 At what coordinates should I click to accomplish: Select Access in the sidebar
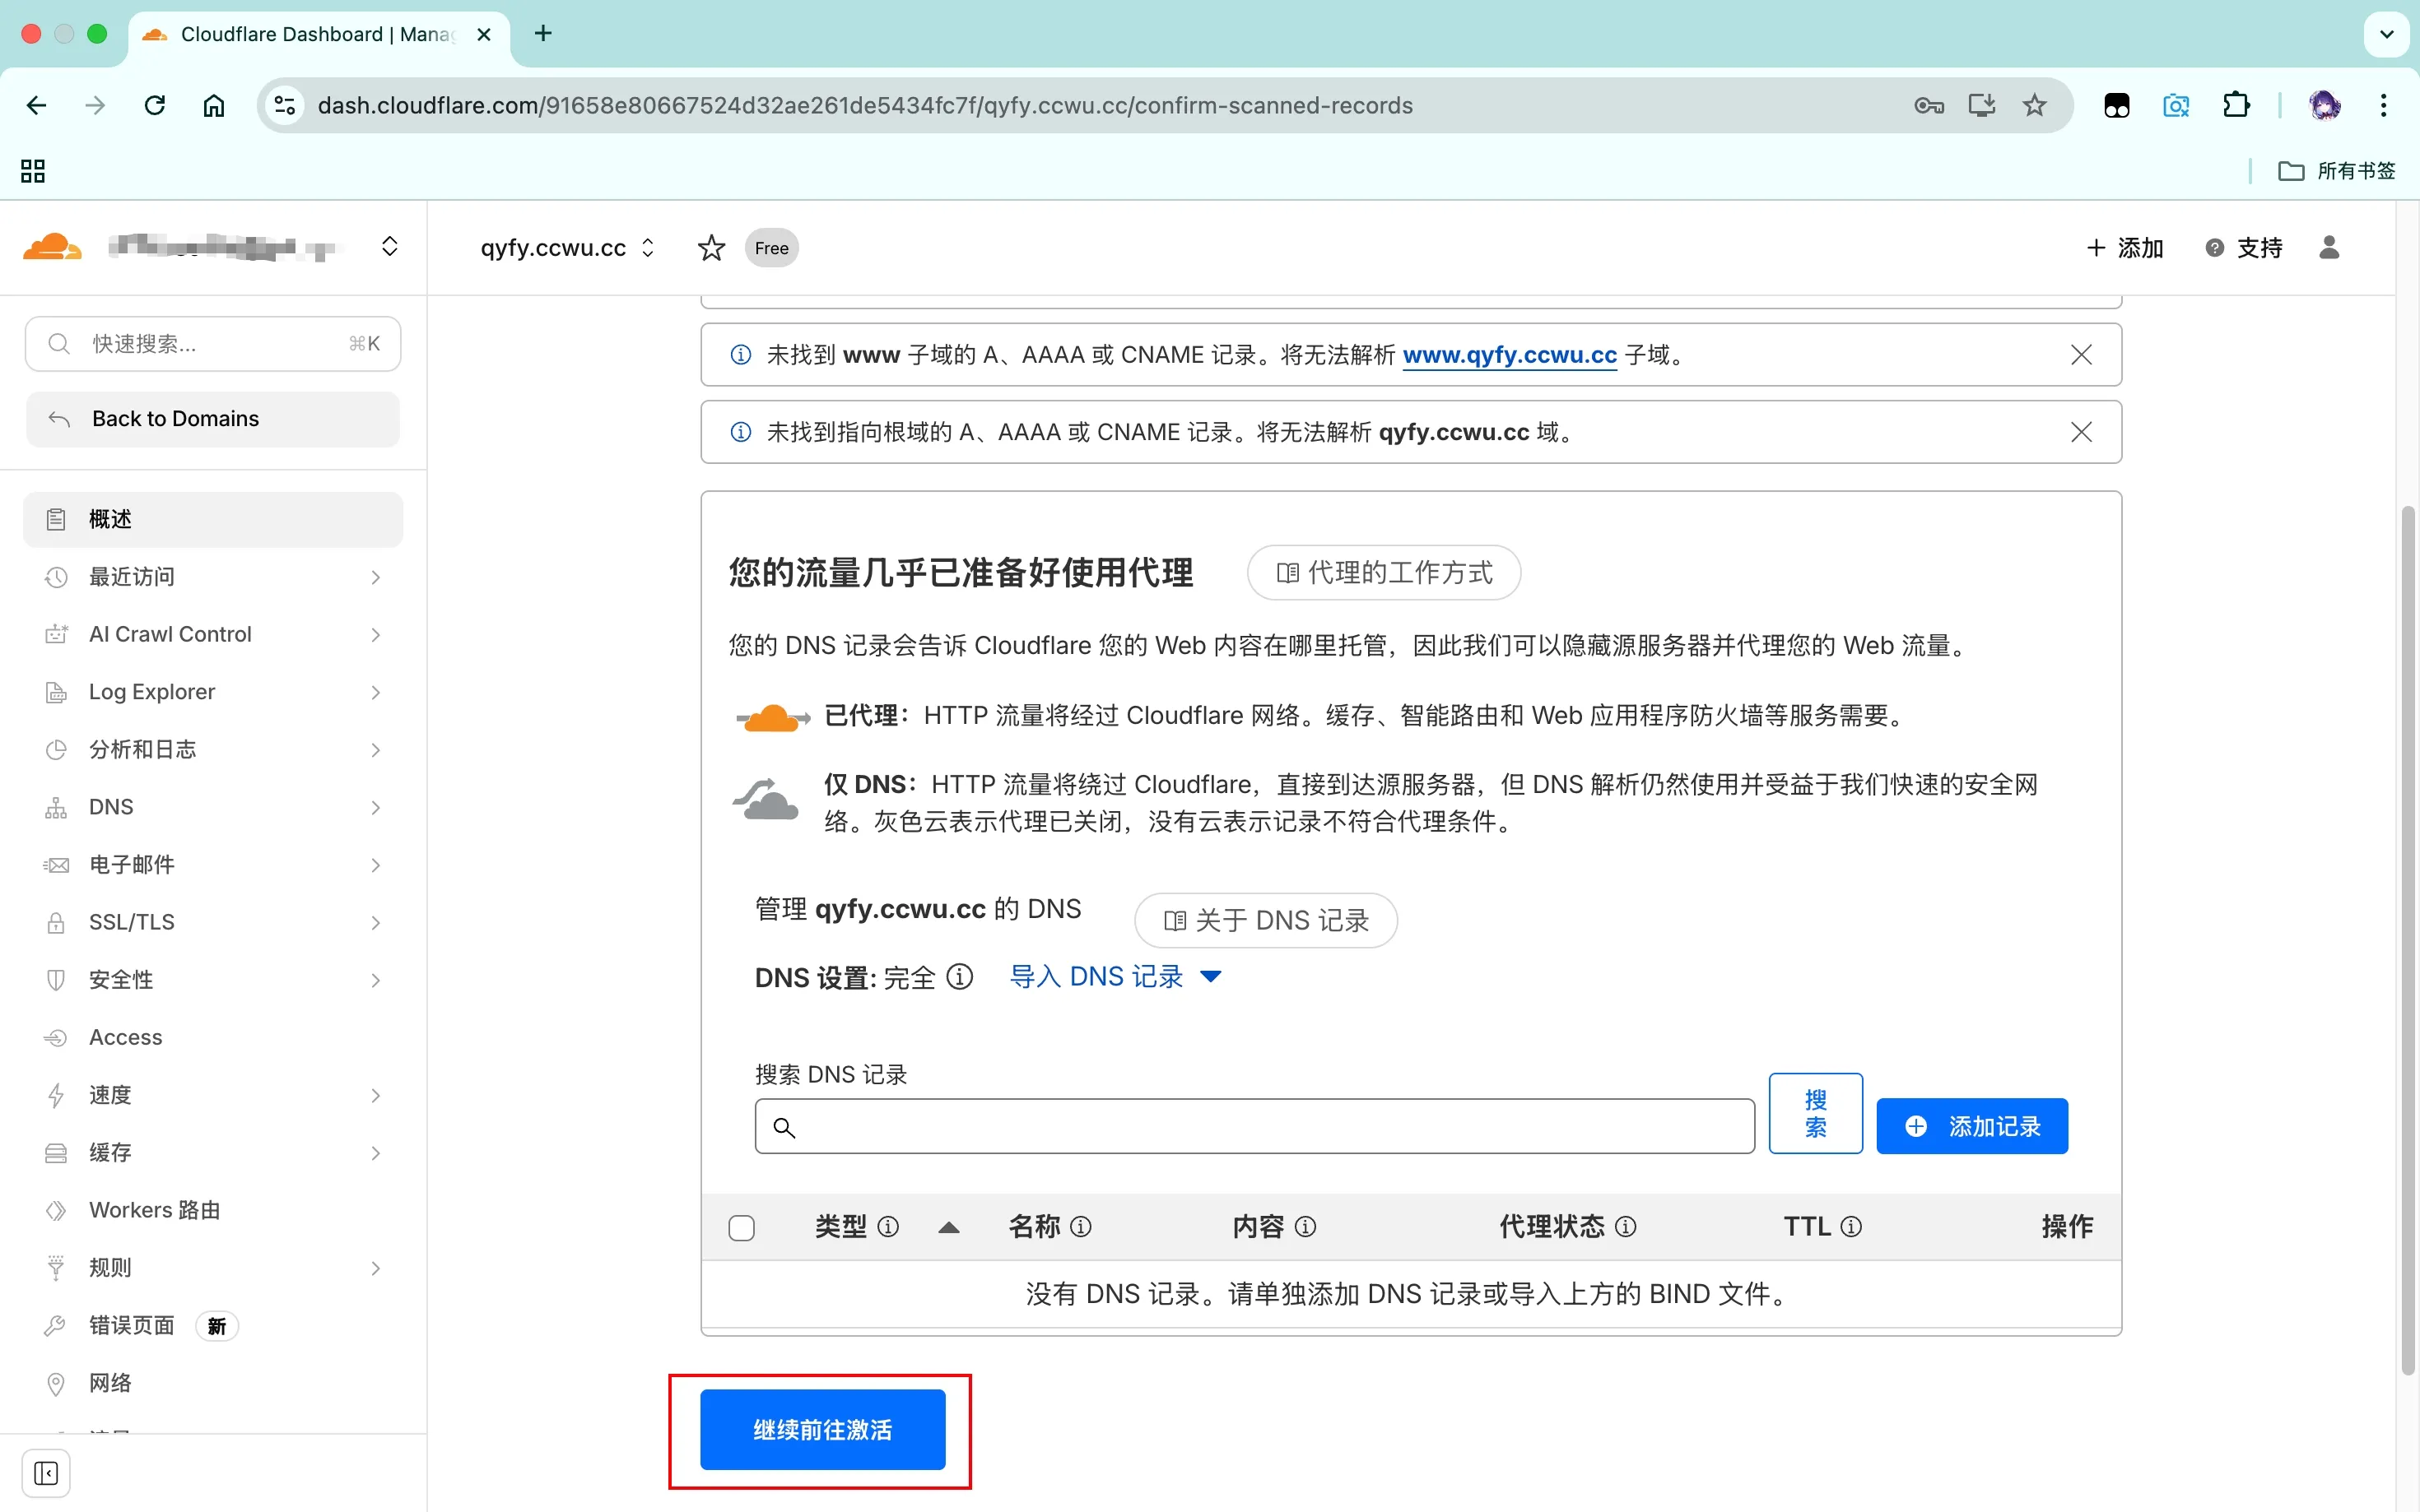pos(126,1037)
